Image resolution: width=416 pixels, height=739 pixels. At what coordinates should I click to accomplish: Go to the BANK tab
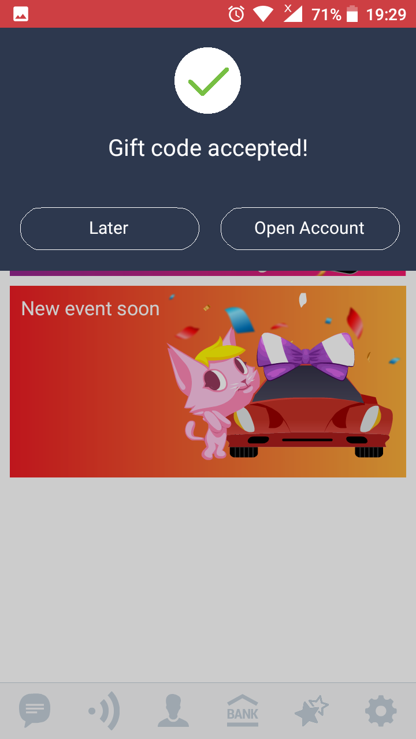click(x=243, y=711)
